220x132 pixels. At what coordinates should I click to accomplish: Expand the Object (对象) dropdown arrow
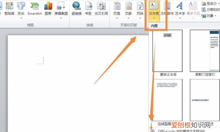[216, 16]
